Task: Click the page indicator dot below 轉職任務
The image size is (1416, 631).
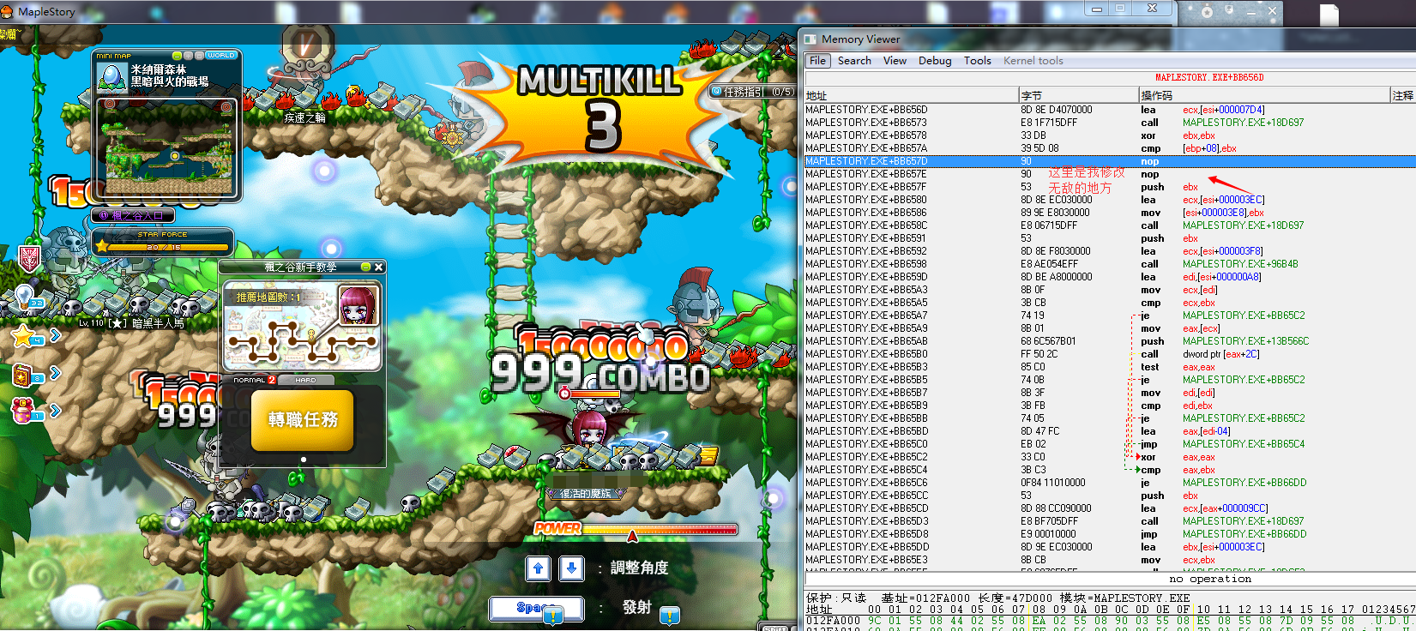Action: click(303, 460)
